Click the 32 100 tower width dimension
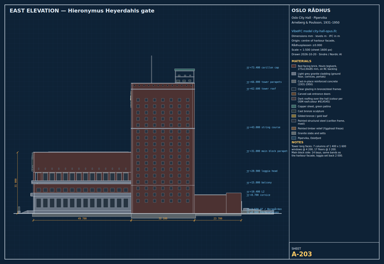Screen dimensions: 384x264 click(163, 219)
